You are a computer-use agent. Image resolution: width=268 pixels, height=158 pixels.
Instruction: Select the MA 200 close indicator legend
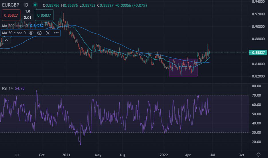[x=15, y=26]
